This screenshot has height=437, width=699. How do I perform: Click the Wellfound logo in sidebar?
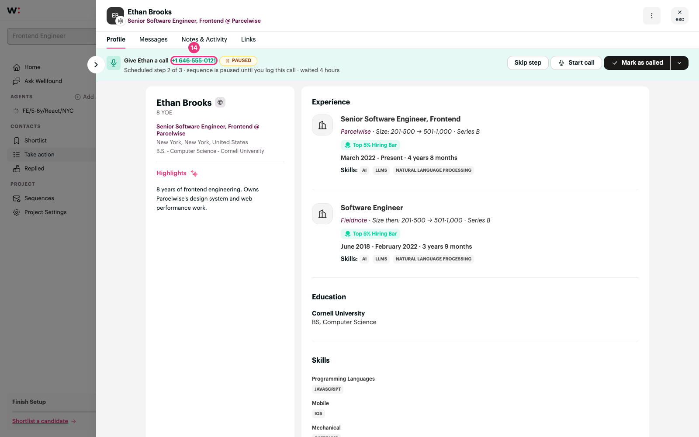coord(14,10)
